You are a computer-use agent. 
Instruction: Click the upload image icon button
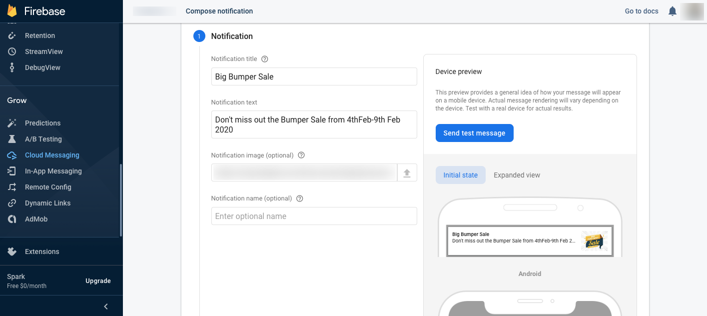(x=407, y=172)
